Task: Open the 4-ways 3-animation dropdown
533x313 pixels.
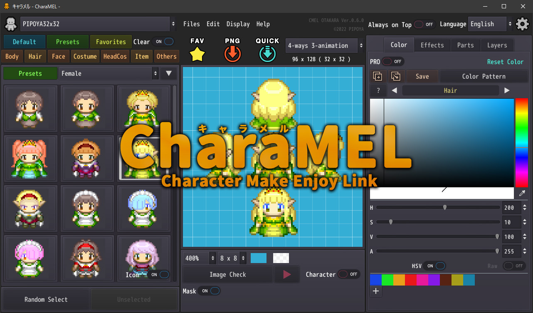Action: click(325, 46)
